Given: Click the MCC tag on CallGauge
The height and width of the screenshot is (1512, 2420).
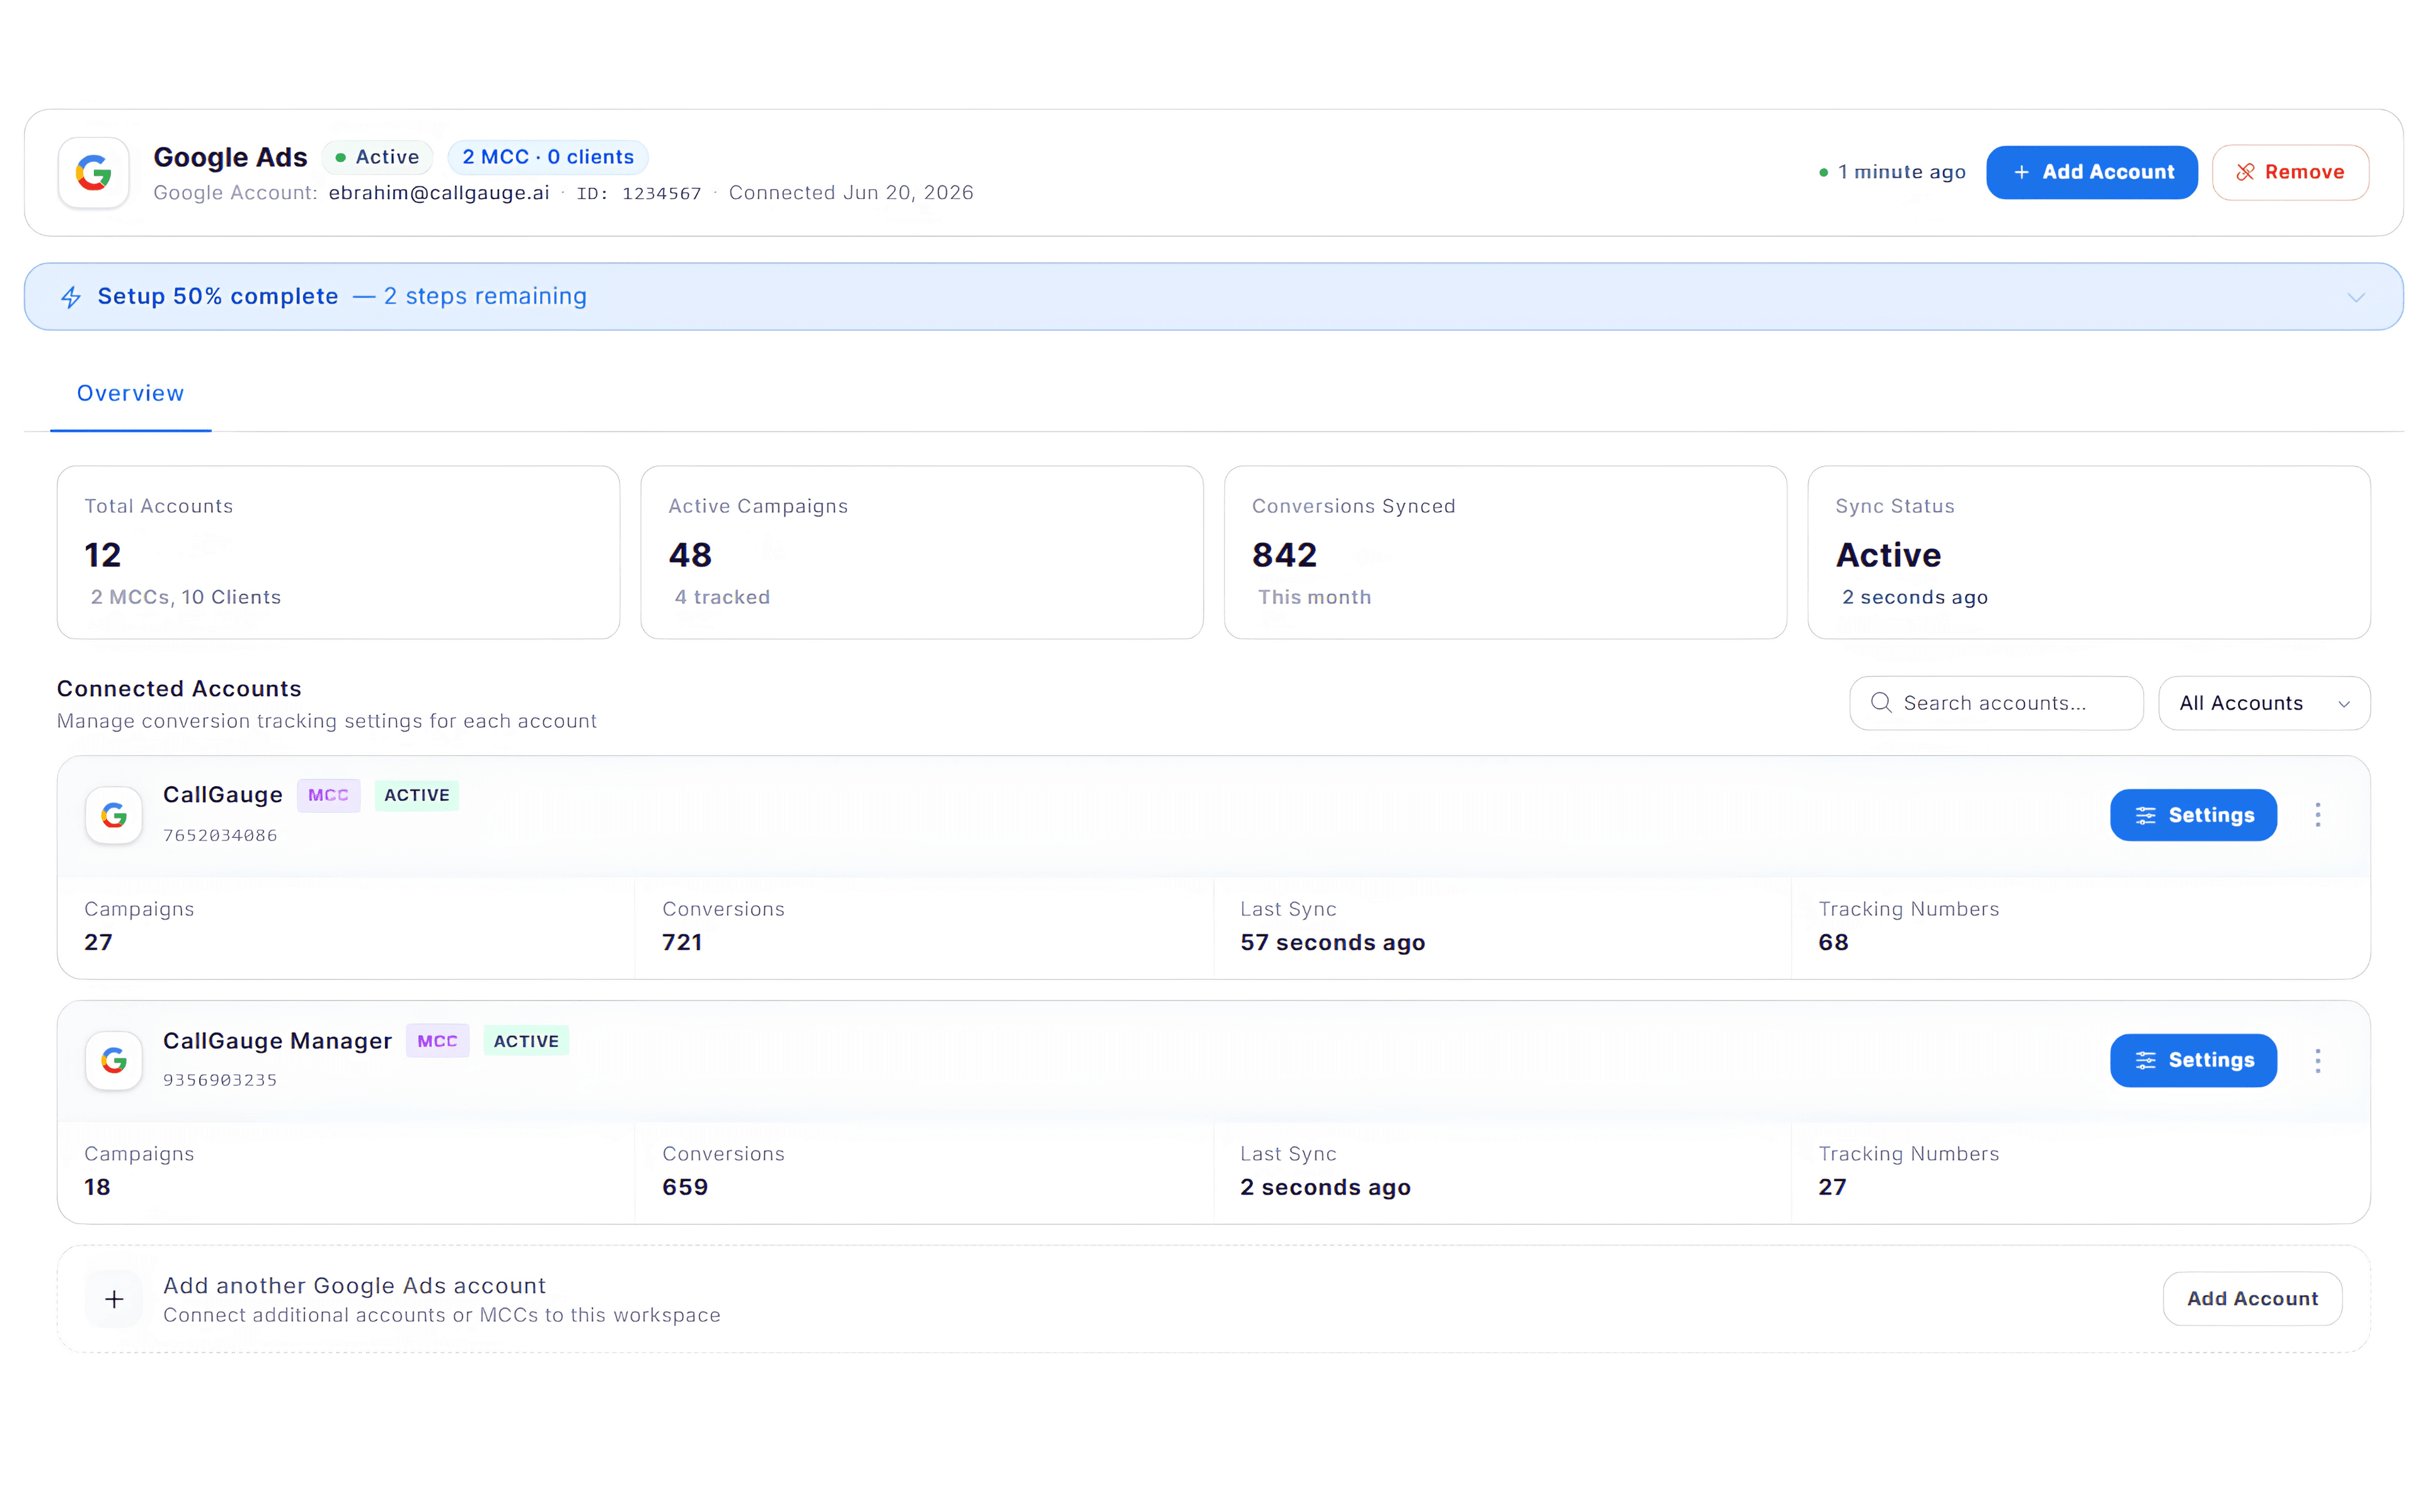Looking at the screenshot, I should click(328, 795).
